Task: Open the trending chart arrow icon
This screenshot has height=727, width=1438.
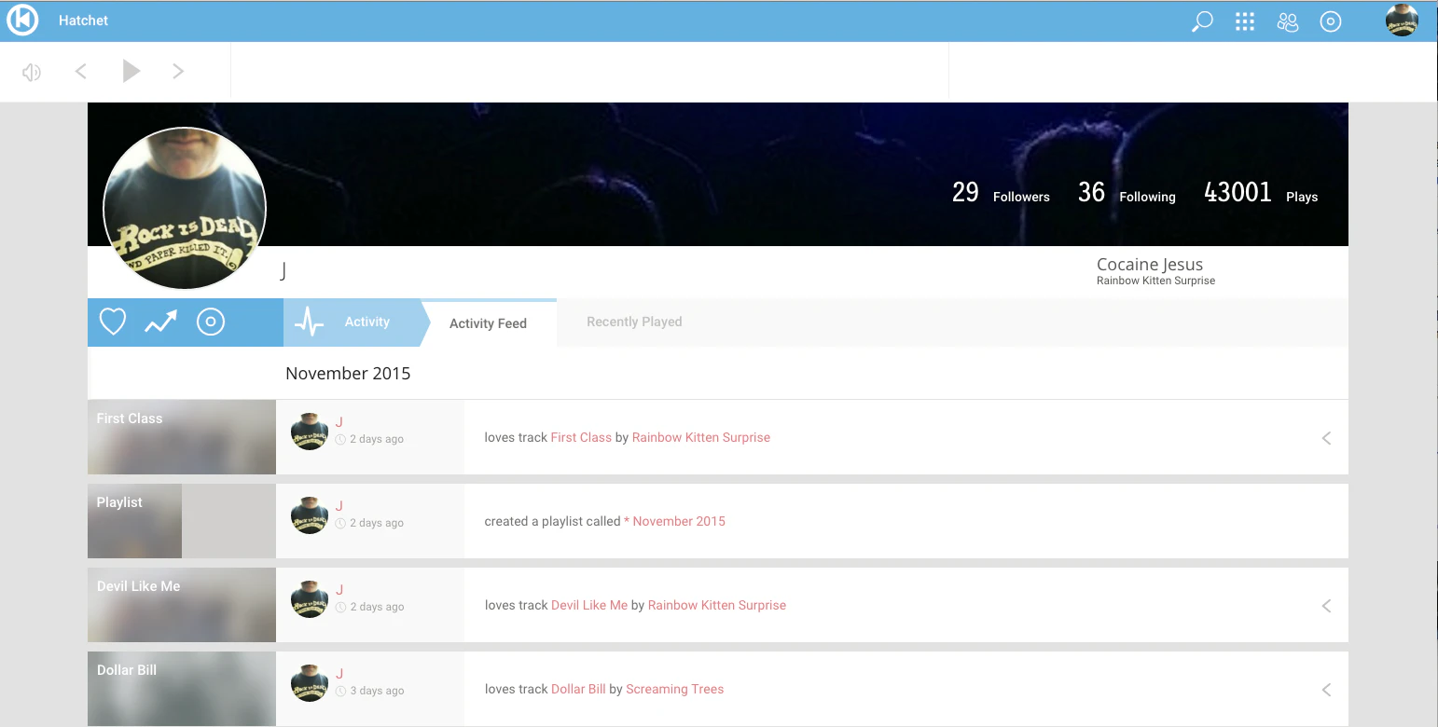Action: [x=160, y=322]
